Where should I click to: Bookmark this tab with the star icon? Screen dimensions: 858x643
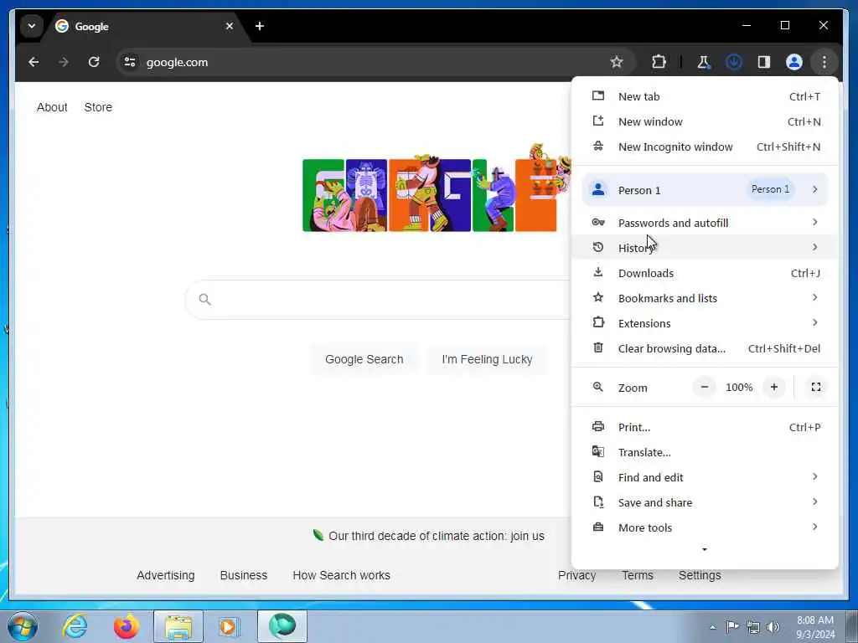[x=617, y=62]
